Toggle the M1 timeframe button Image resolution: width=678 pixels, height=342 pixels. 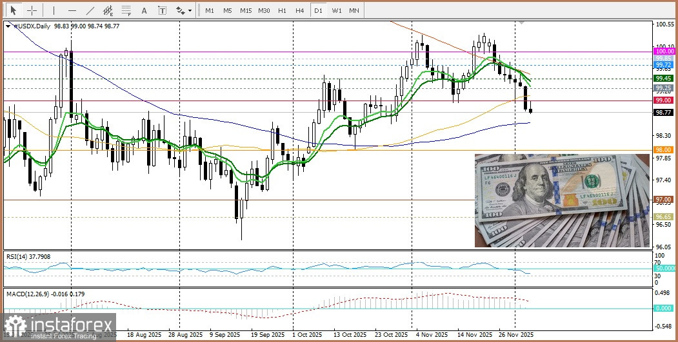coord(210,10)
